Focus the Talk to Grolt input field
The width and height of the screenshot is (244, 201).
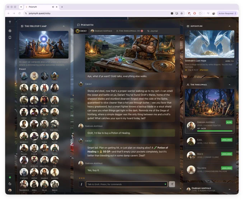(x=127, y=184)
